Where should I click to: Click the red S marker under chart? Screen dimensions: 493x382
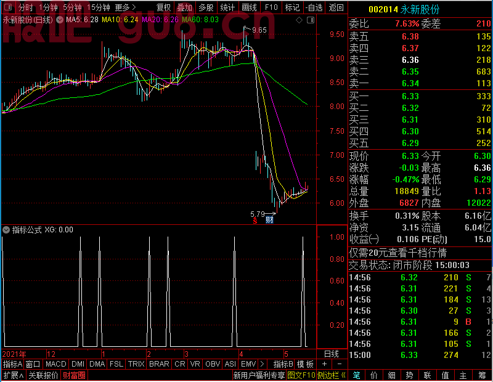(255, 221)
